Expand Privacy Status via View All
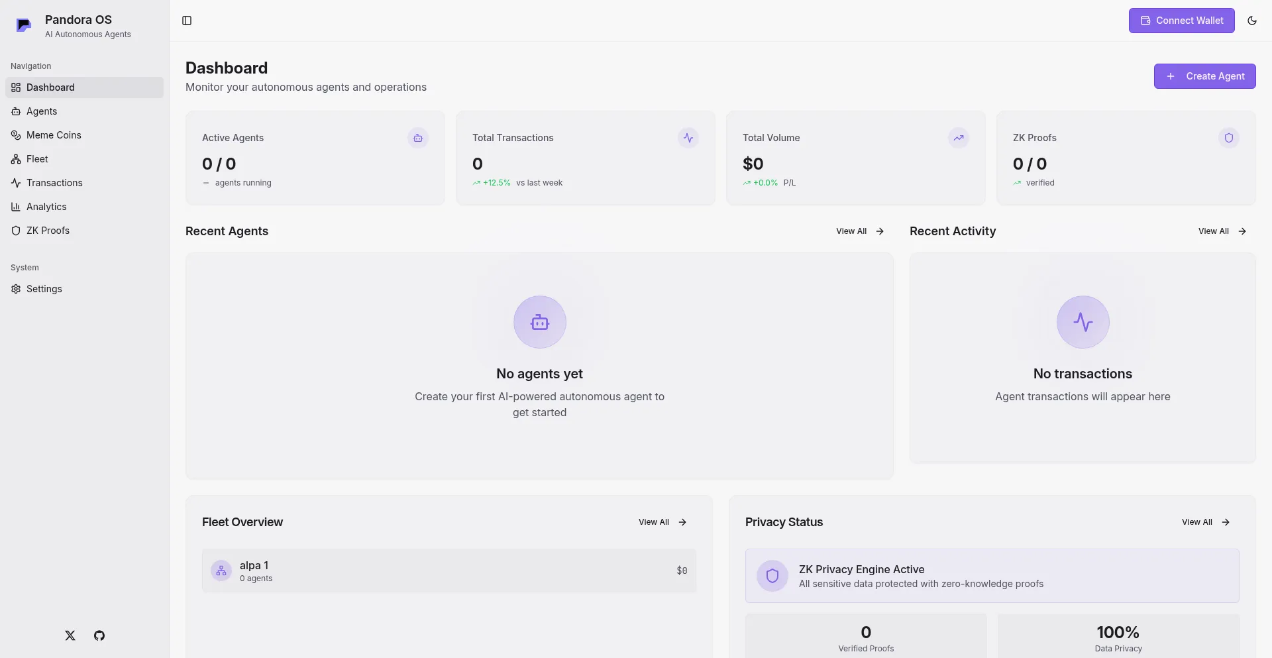Viewport: 1272px width, 658px height. pos(1205,522)
